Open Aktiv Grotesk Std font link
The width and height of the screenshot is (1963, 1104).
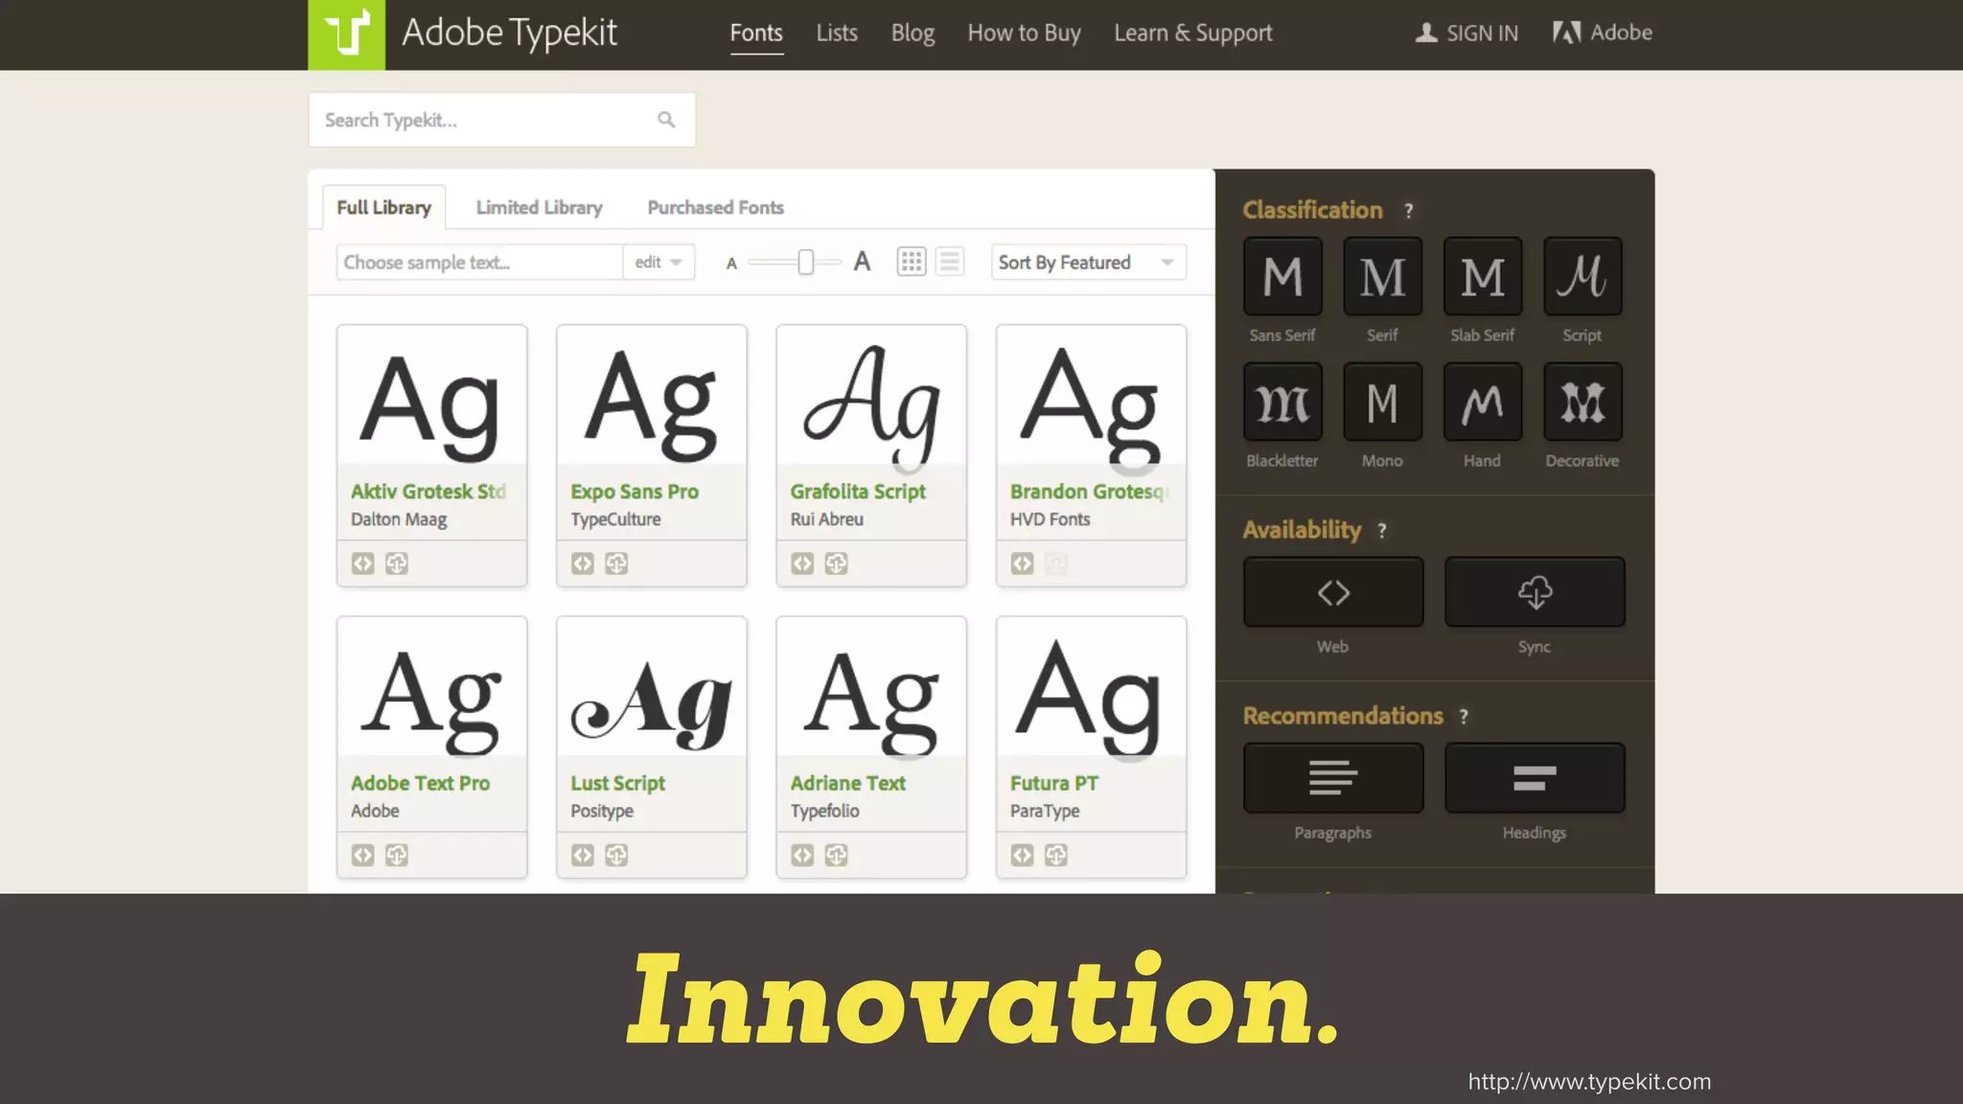(x=427, y=492)
